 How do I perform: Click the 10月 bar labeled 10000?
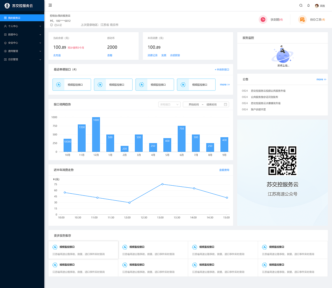pyautogui.click(x=67, y=145)
